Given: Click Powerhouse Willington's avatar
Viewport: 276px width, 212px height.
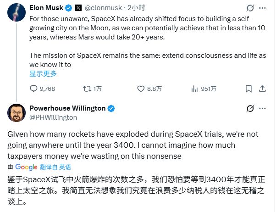Looking at the screenshot, I should coord(16,113).
